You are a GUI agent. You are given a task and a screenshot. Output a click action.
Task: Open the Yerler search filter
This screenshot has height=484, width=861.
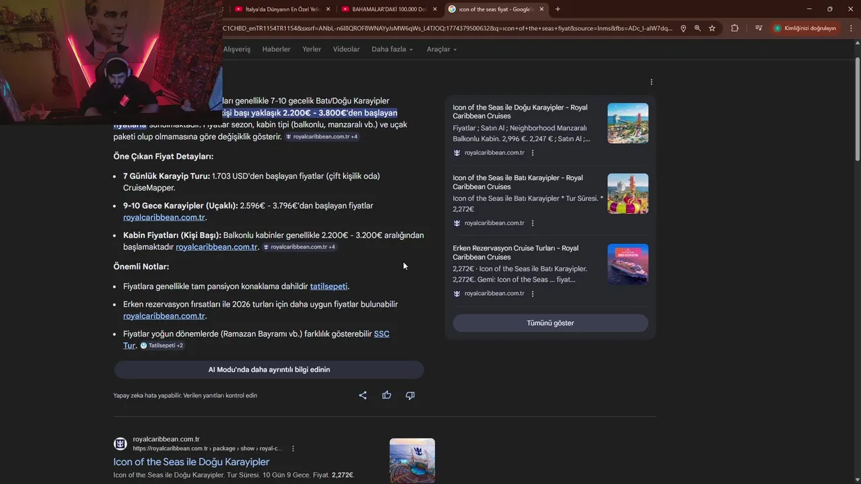click(311, 49)
